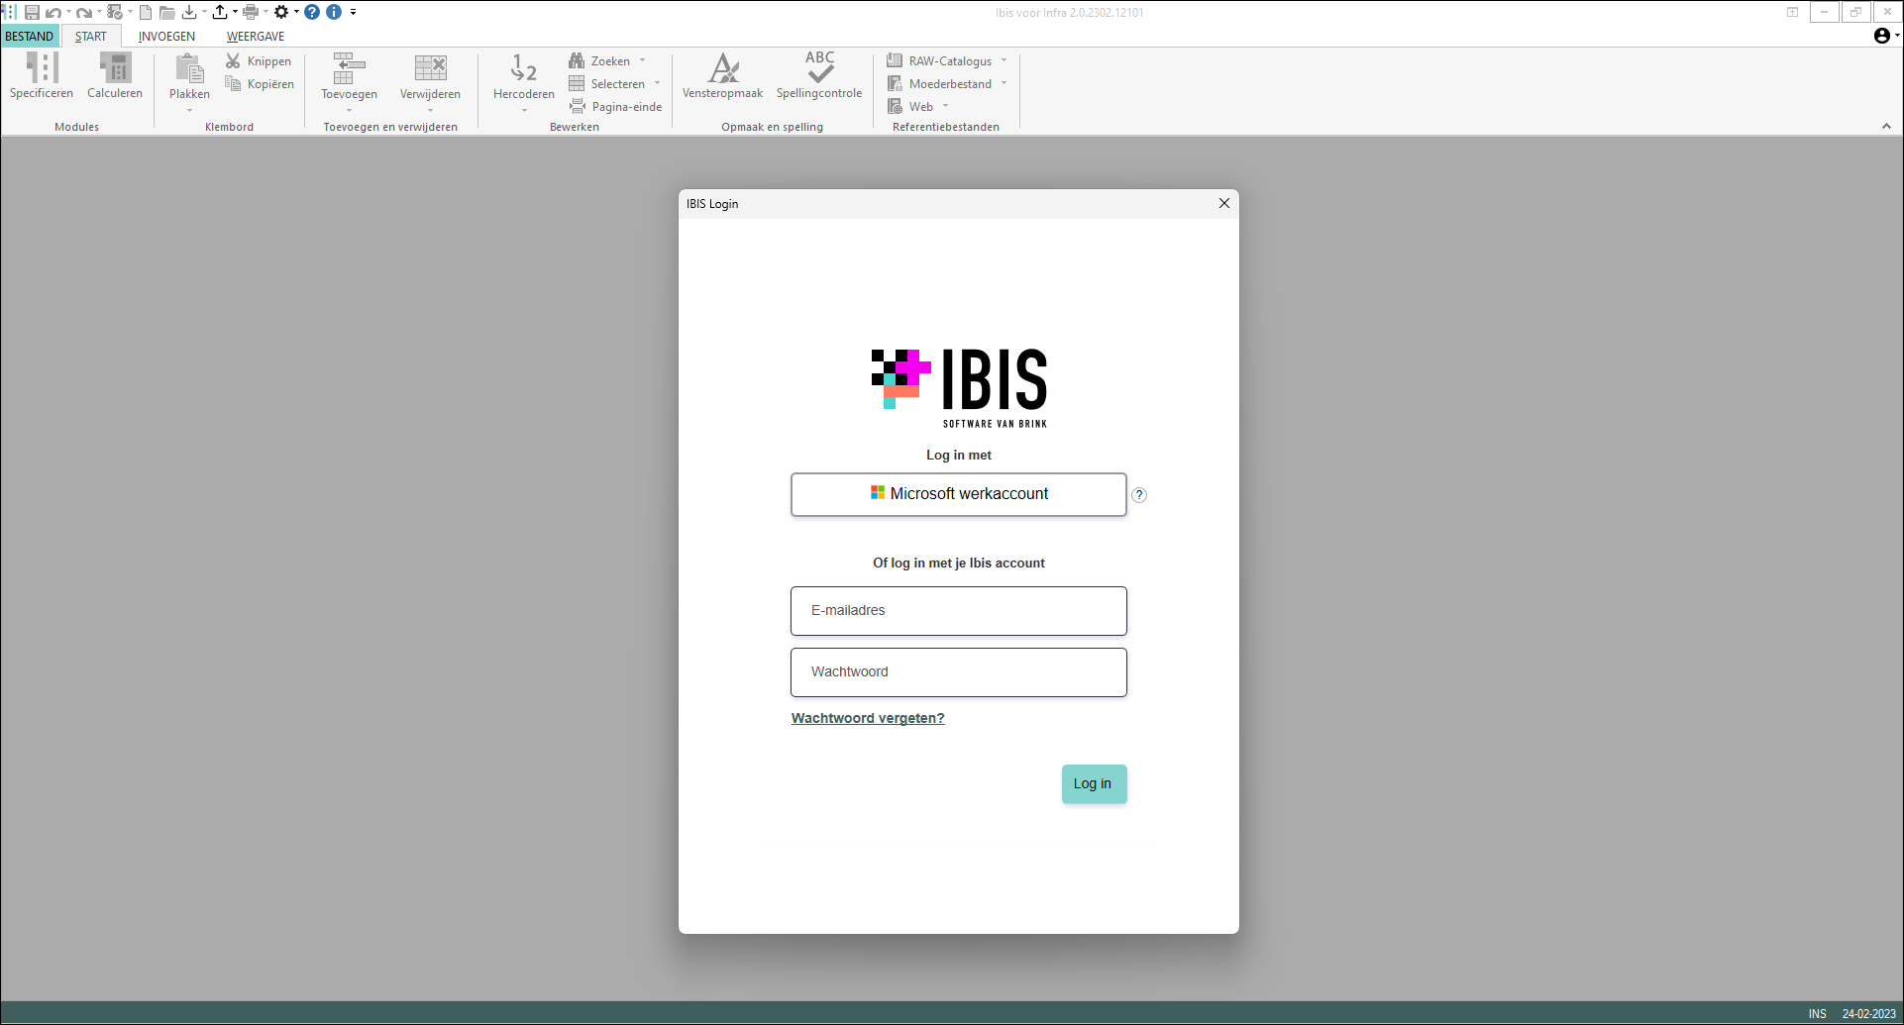Click the Toevoegen row icon
Image resolution: width=1904 pixels, height=1025 pixels.
349,68
